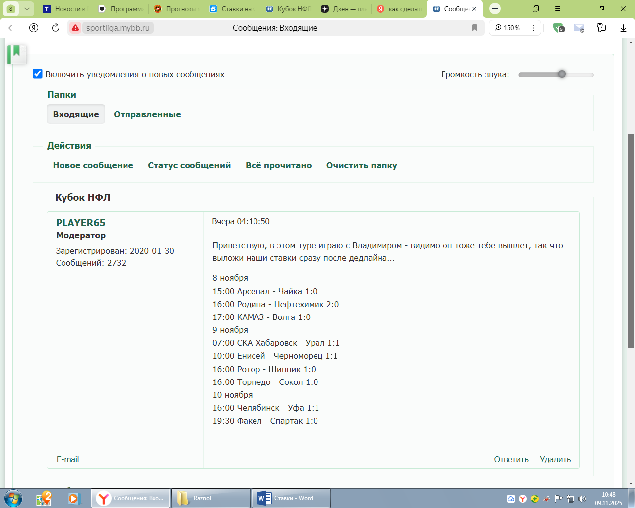This screenshot has width=635, height=508.
Task: Click the mail envelope toolbar icon
Action: point(579,28)
